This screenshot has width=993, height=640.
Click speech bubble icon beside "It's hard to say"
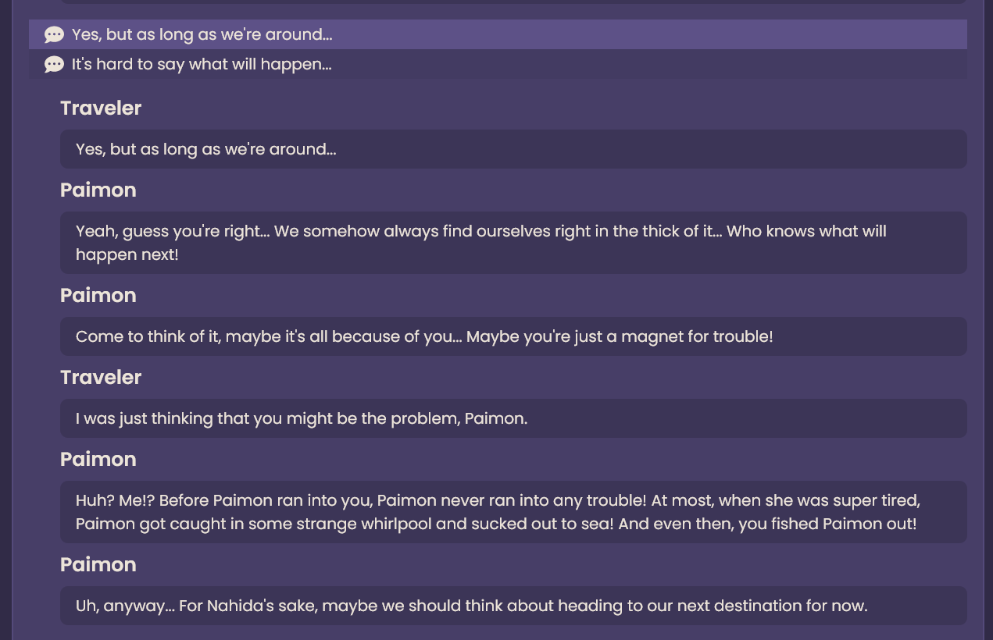click(54, 65)
